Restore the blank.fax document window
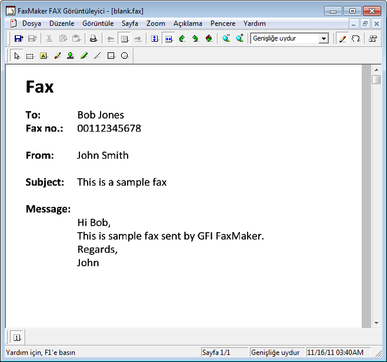387x362 pixels. [365, 24]
